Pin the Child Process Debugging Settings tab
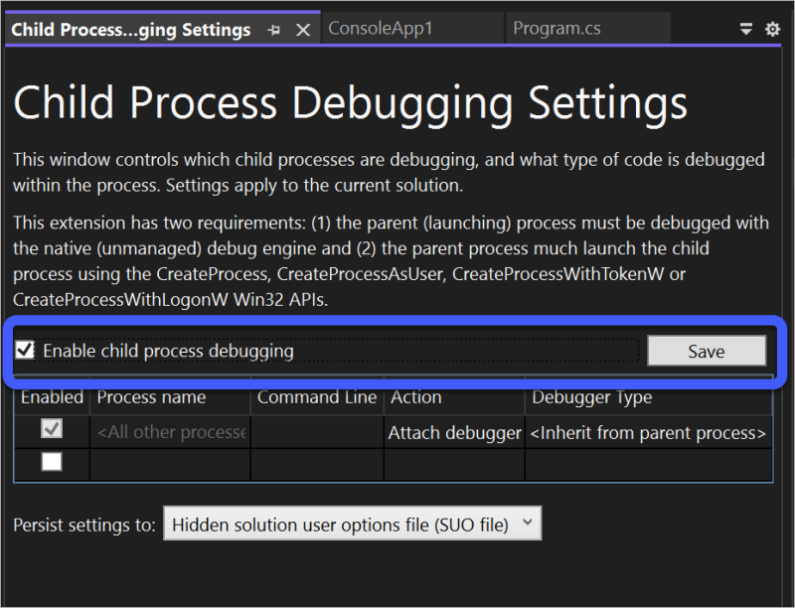Image resolution: width=795 pixels, height=608 pixels. [x=274, y=30]
